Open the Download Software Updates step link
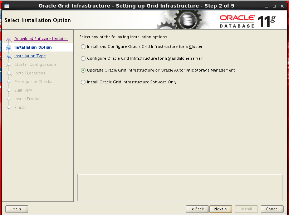The height and width of the screenshot is (215, 289). point(41,39)
